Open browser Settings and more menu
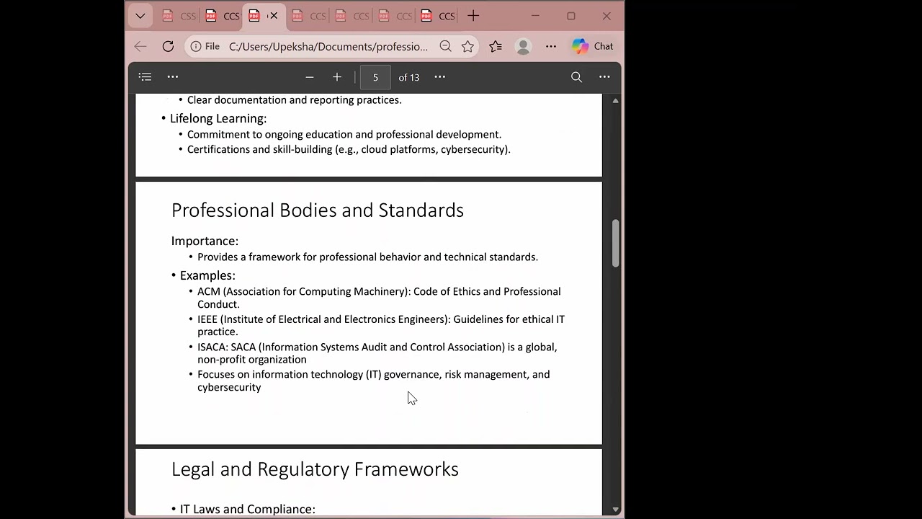The width and height of the screenshot is (922, 519). (x=551, y=46)
